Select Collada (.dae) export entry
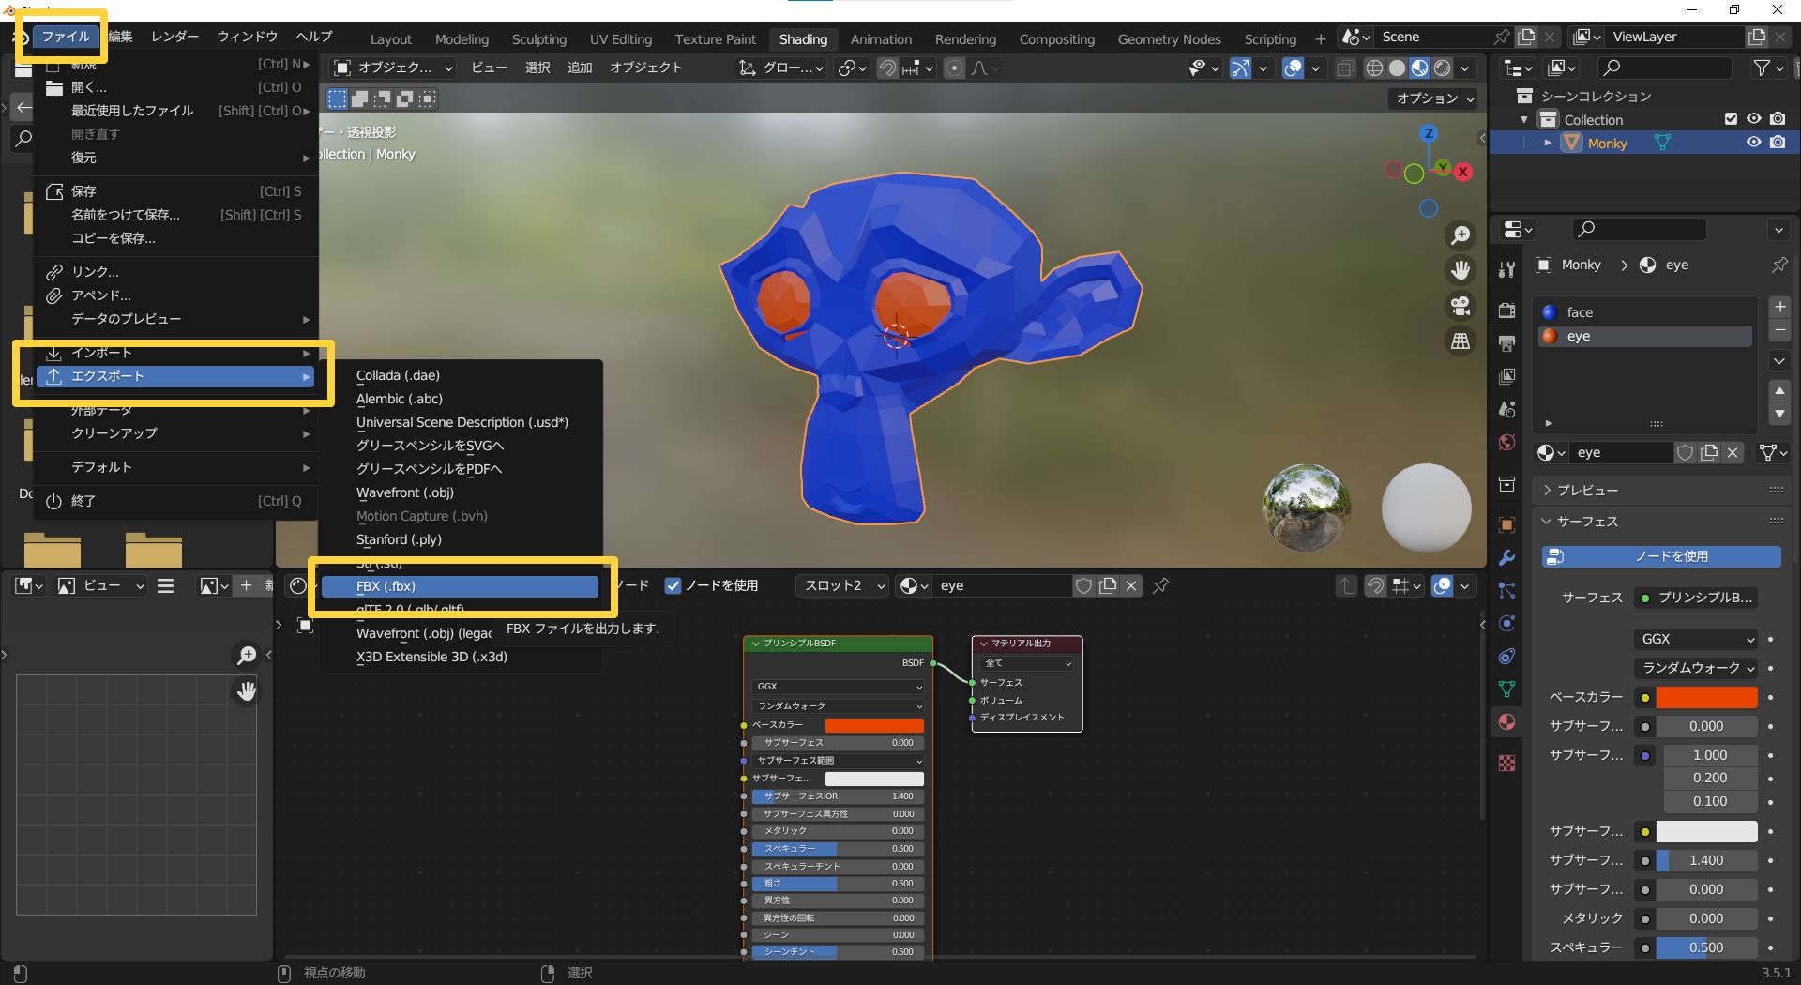The width and height of the screenshot is (1801, 985). pyautogui.click(x=460, y=375)
